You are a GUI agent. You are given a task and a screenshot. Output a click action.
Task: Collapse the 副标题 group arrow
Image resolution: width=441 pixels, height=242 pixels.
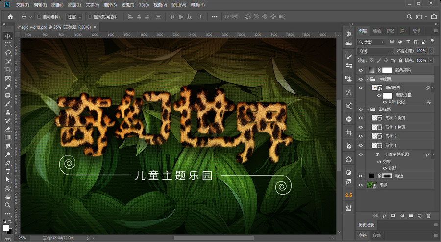(367, 110)
